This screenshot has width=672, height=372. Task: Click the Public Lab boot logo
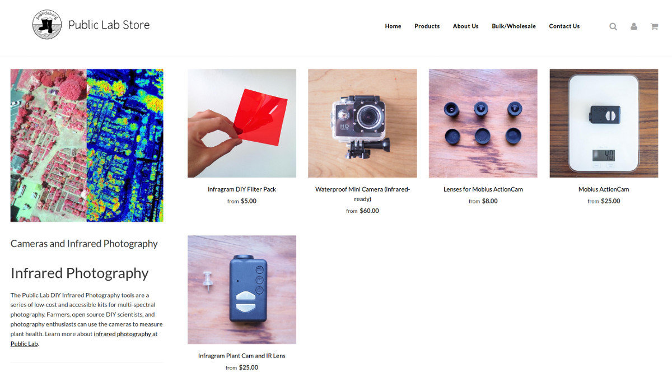(47, 25)
